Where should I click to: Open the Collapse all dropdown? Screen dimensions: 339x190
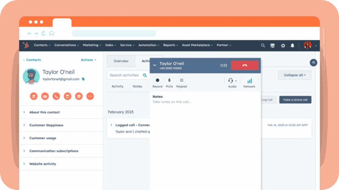click(x=295, y=75)
